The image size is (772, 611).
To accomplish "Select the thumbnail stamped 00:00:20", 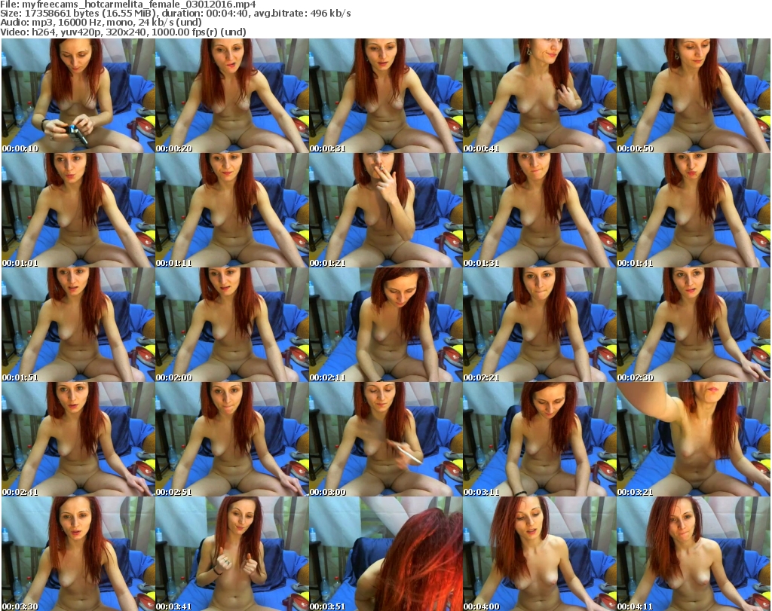I will point(232,96).
